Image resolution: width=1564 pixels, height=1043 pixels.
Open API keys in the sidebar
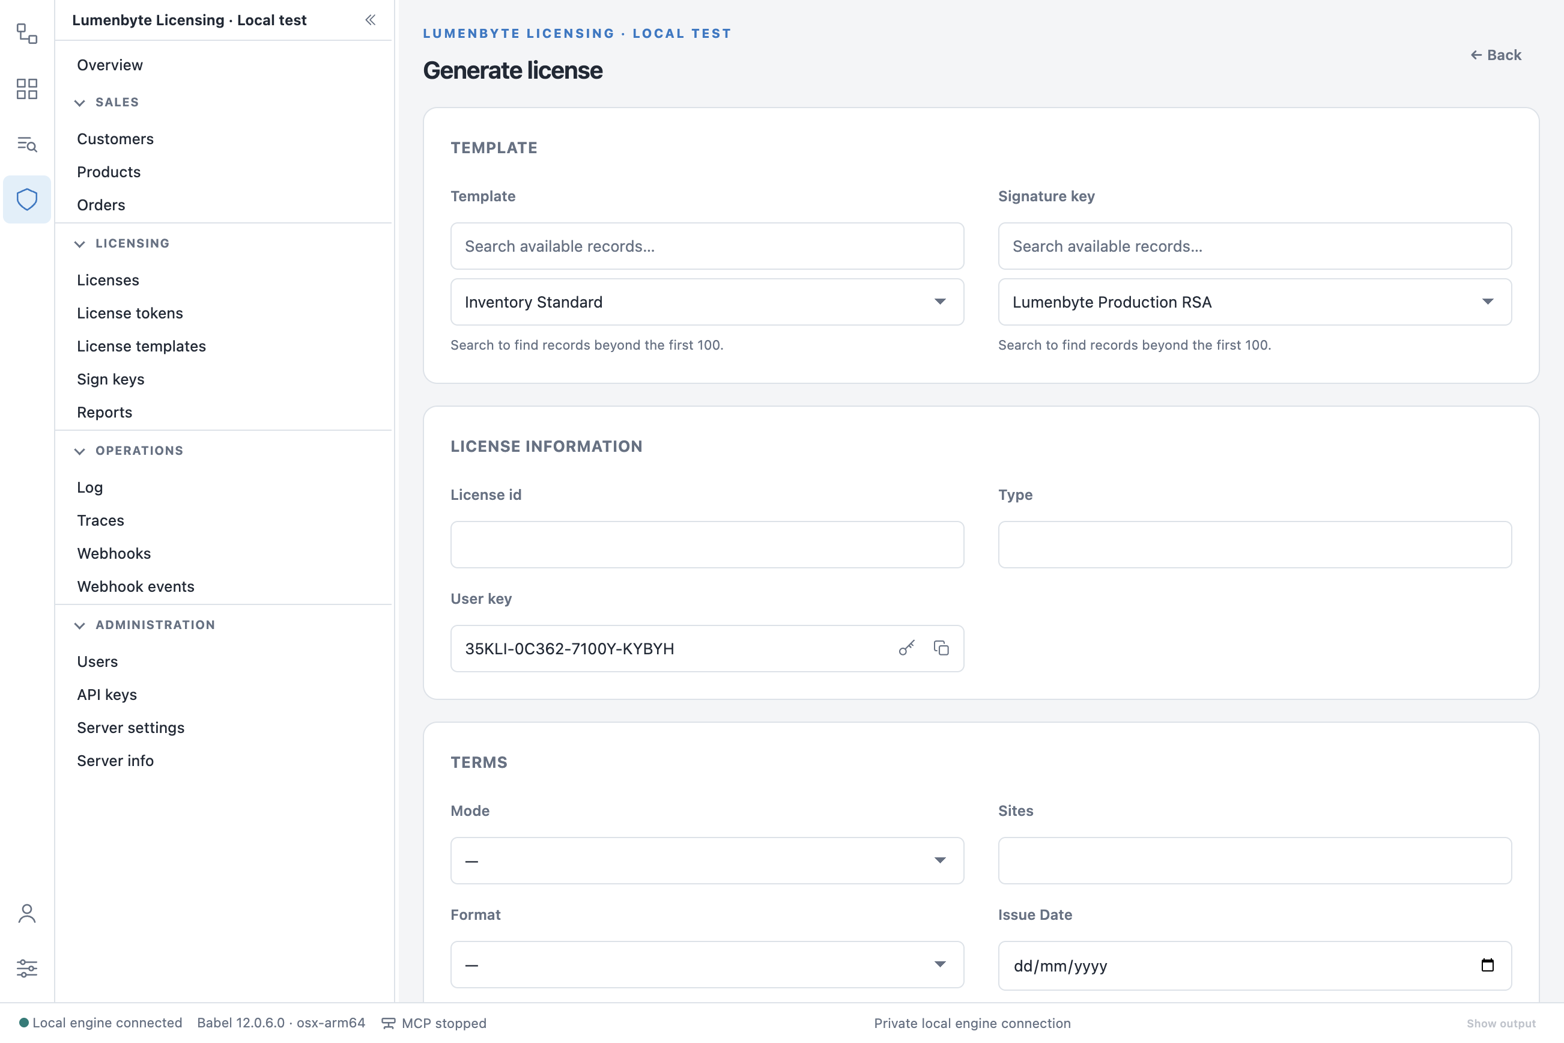pos(107,695)
